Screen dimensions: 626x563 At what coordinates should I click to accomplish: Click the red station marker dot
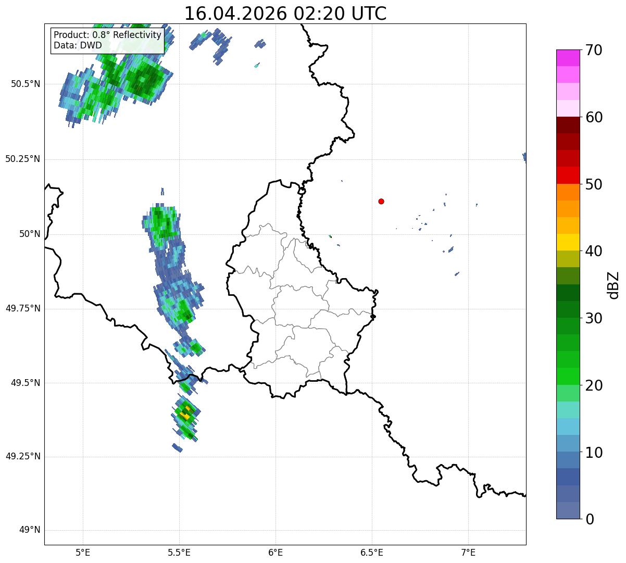(x=381, y=201)
